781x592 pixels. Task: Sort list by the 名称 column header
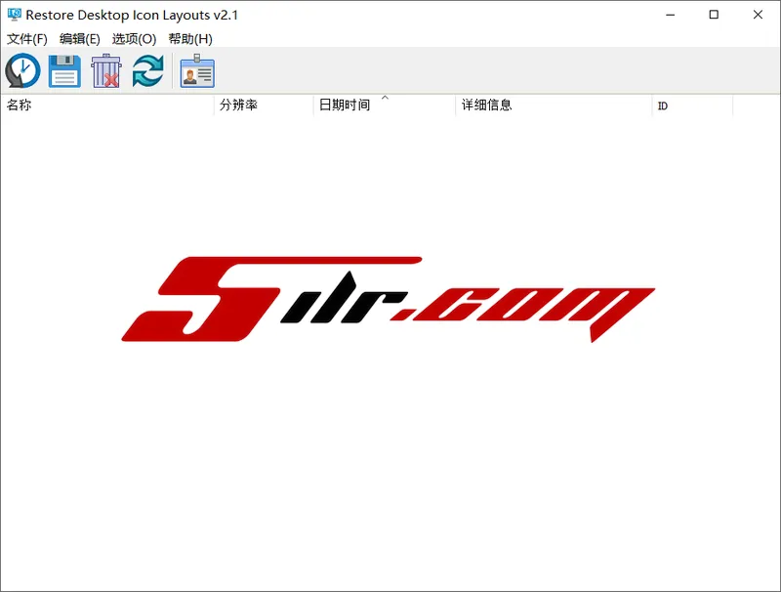[x=107, y=106]
